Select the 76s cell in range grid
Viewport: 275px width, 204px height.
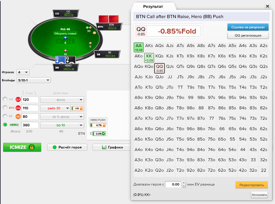click(x=222, y=120)
